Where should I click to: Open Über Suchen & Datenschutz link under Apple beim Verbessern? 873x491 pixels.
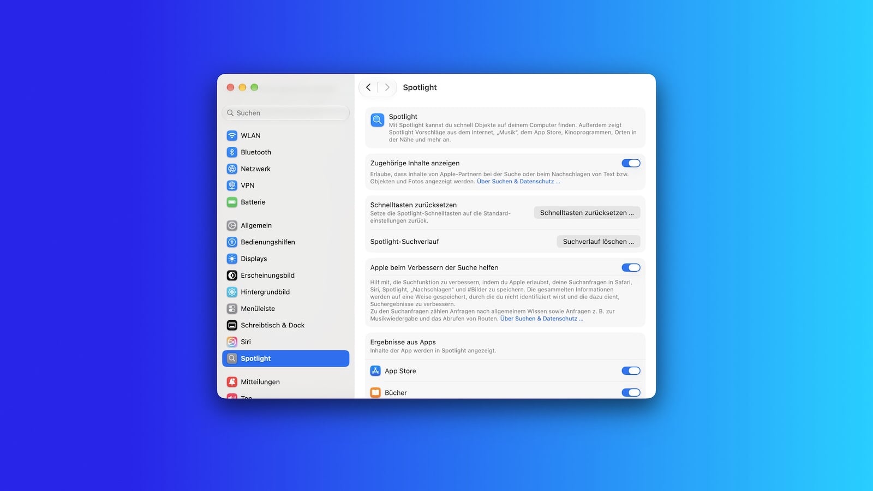[x=542, y=319]
